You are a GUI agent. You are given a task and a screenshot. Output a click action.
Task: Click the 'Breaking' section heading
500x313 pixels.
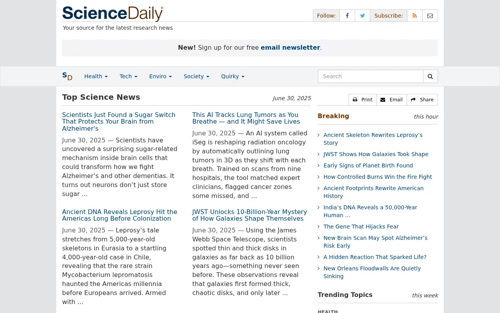333,116
